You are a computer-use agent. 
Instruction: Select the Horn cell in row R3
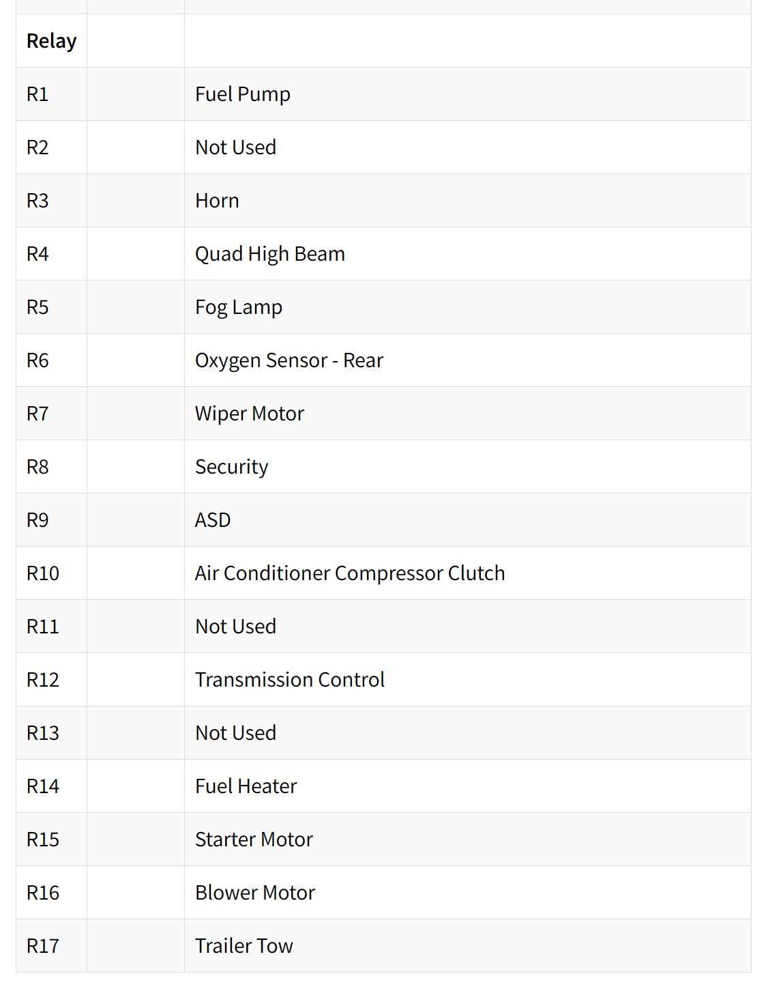point(467,201)
